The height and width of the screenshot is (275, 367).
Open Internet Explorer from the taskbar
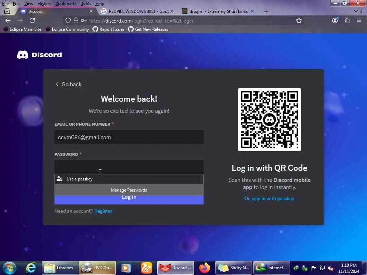click(x=31, y=268)
